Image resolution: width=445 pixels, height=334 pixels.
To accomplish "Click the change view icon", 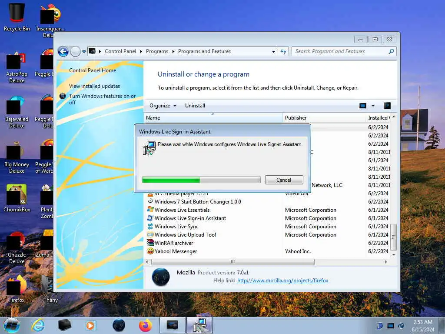I will tap(363, 106).
